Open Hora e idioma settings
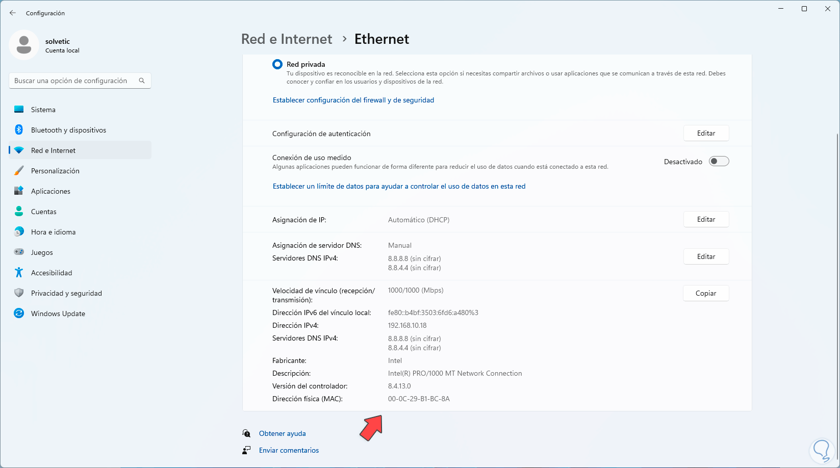This screenshot has height=468, width=840. coord(53,232)
